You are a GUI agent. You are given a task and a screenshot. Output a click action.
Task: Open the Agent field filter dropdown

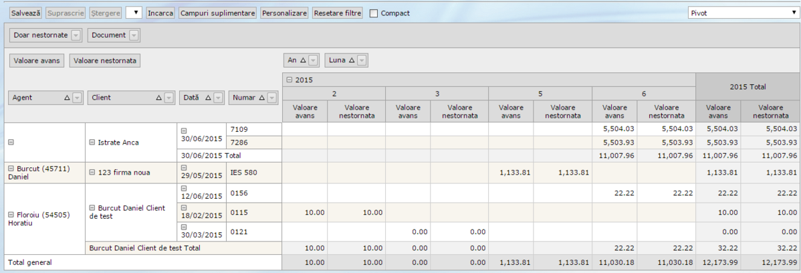[76, 98]
